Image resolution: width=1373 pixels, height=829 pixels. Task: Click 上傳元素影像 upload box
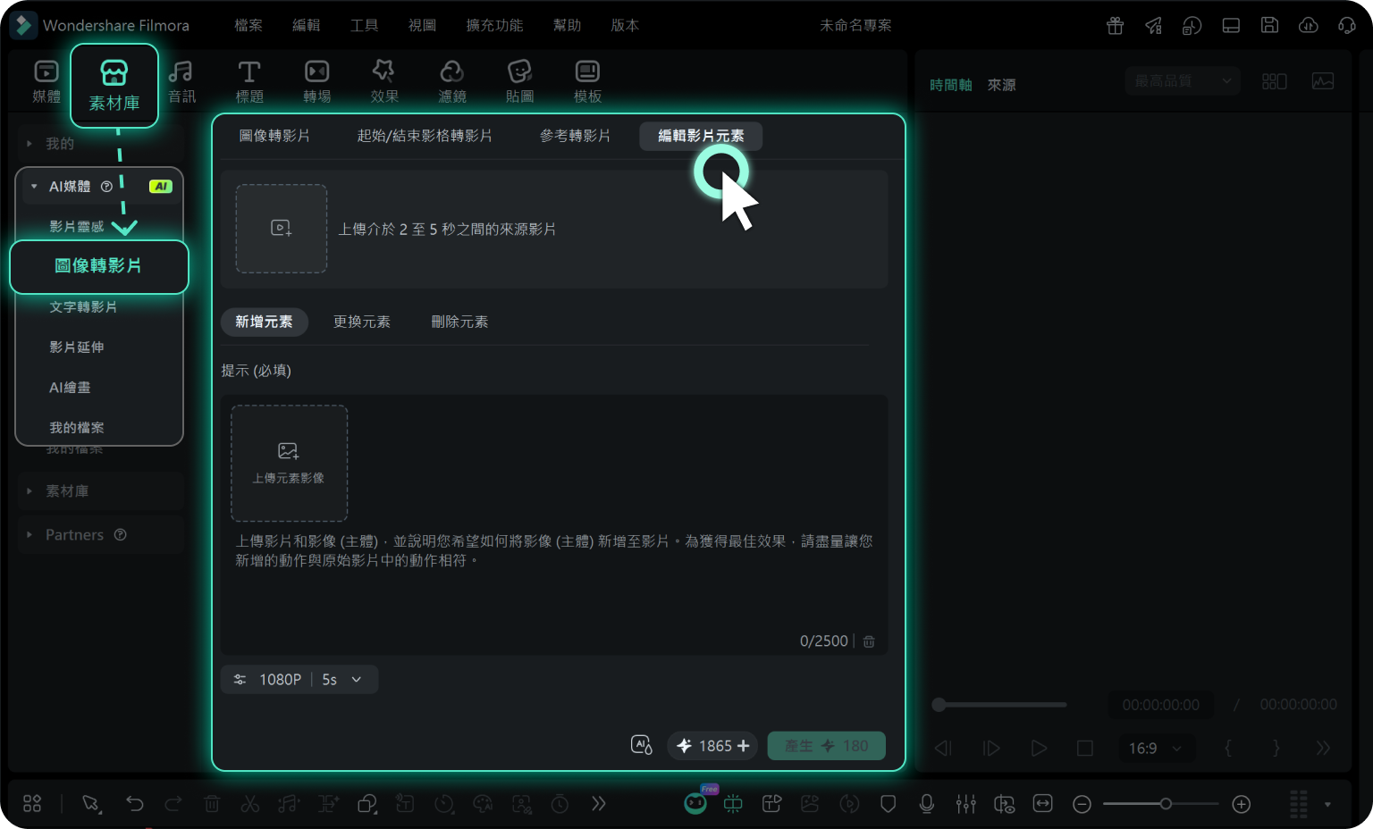click(290, 464)
